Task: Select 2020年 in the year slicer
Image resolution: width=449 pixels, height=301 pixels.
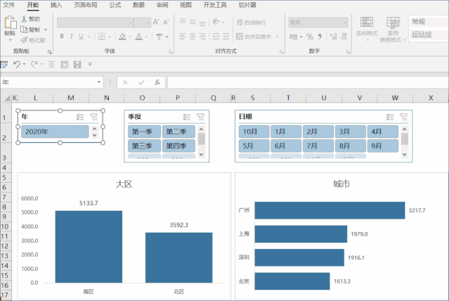Action: tap(55, 132)
